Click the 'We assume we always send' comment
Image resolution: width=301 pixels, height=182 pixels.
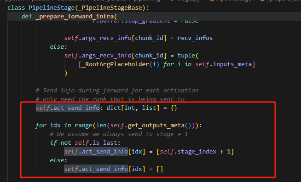click(x=119, y=134)
